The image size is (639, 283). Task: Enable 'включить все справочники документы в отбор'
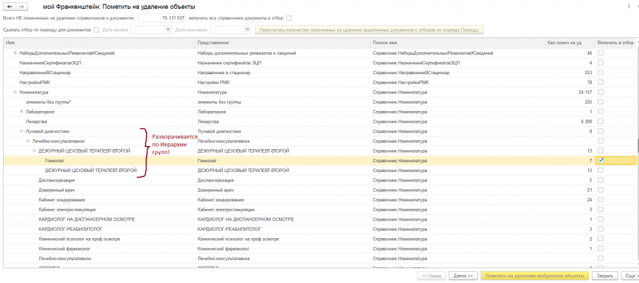point(288,18)
